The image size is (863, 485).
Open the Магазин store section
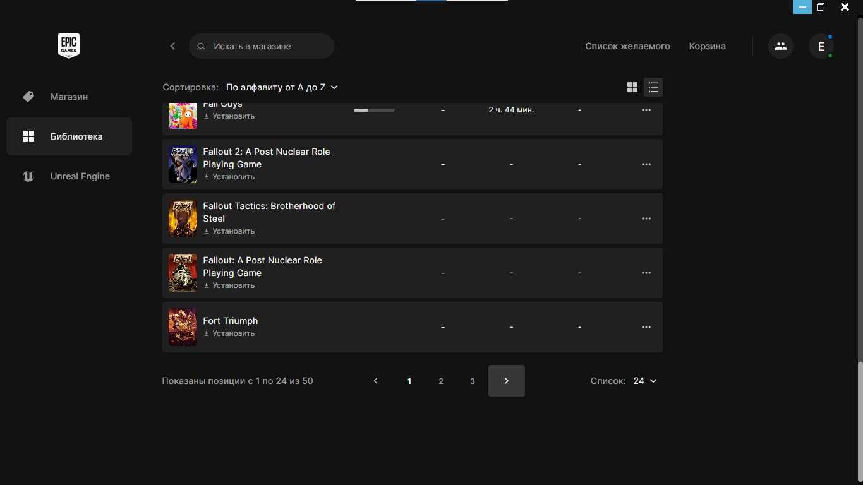click(69, 97)
